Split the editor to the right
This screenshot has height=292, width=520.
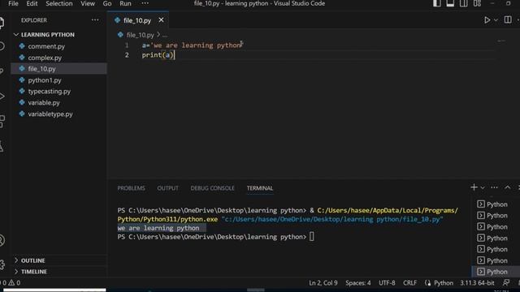[x=508, y=19]
